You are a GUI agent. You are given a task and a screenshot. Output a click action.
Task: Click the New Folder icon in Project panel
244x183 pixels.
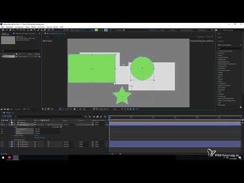5,109
